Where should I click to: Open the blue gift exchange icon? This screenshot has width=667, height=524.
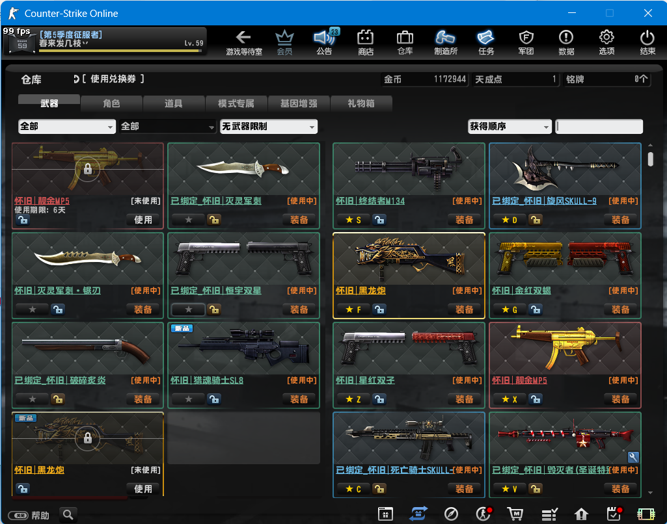pos(418,514)
